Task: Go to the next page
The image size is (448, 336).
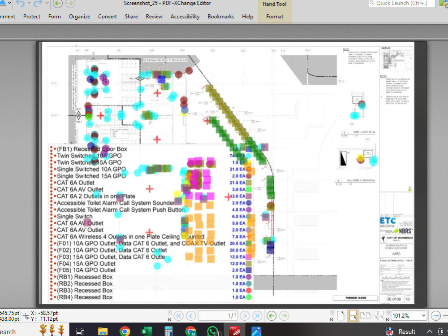Action: 245,316
